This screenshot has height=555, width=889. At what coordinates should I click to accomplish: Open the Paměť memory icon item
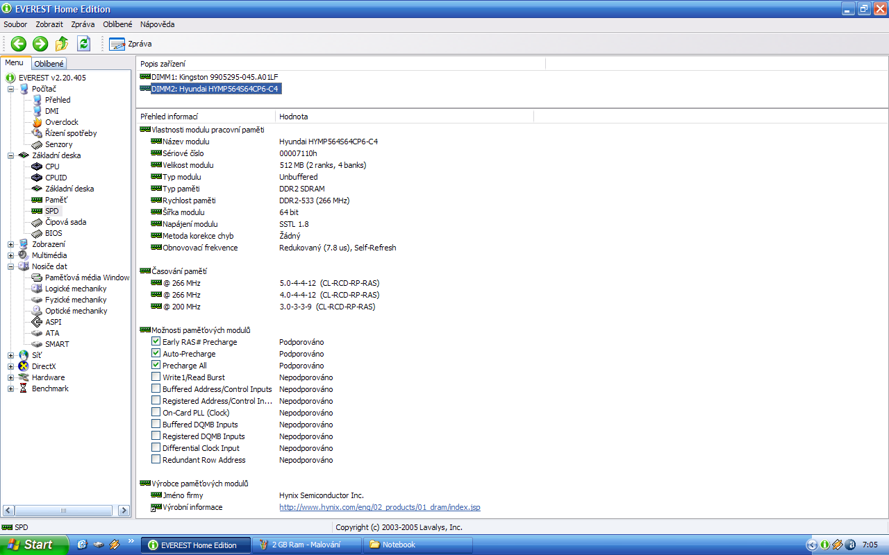(x=38, y=200)
